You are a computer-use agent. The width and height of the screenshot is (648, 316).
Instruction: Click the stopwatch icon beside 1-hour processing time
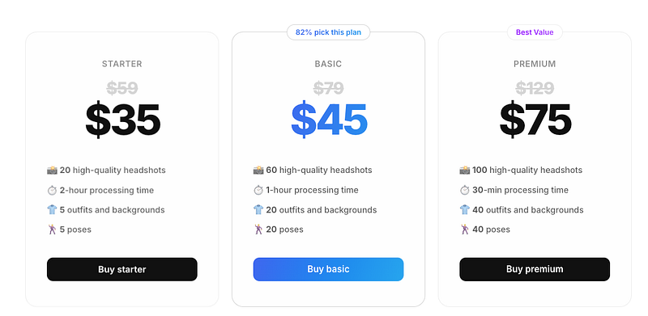[258, 190]
